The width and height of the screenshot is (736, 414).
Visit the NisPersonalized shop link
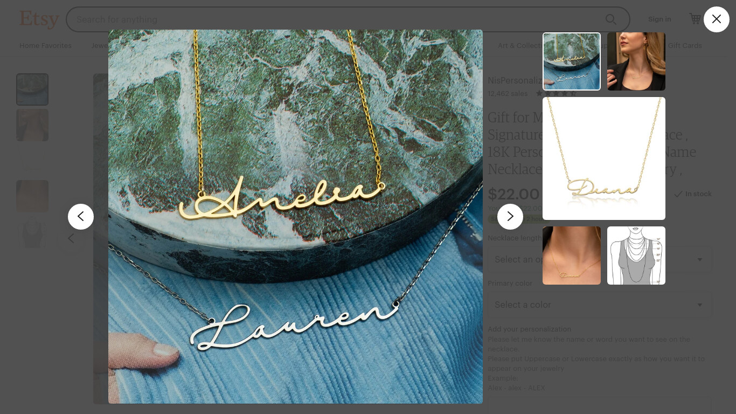(515, 80)
